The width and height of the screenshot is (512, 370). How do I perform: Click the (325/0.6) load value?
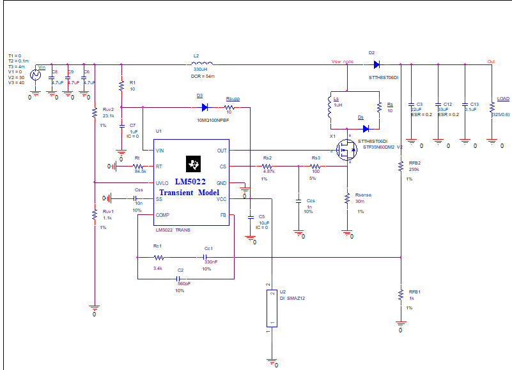(500, 114)
